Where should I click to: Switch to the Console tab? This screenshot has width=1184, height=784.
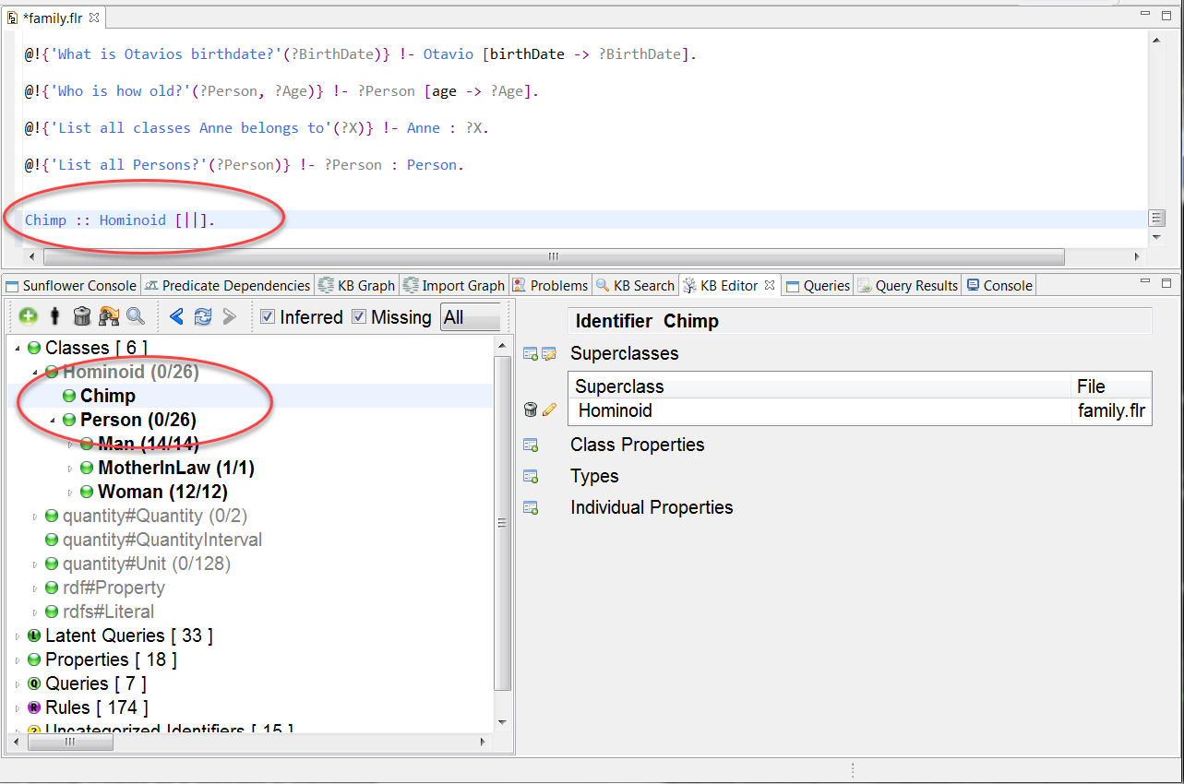(x=999, y=285)
